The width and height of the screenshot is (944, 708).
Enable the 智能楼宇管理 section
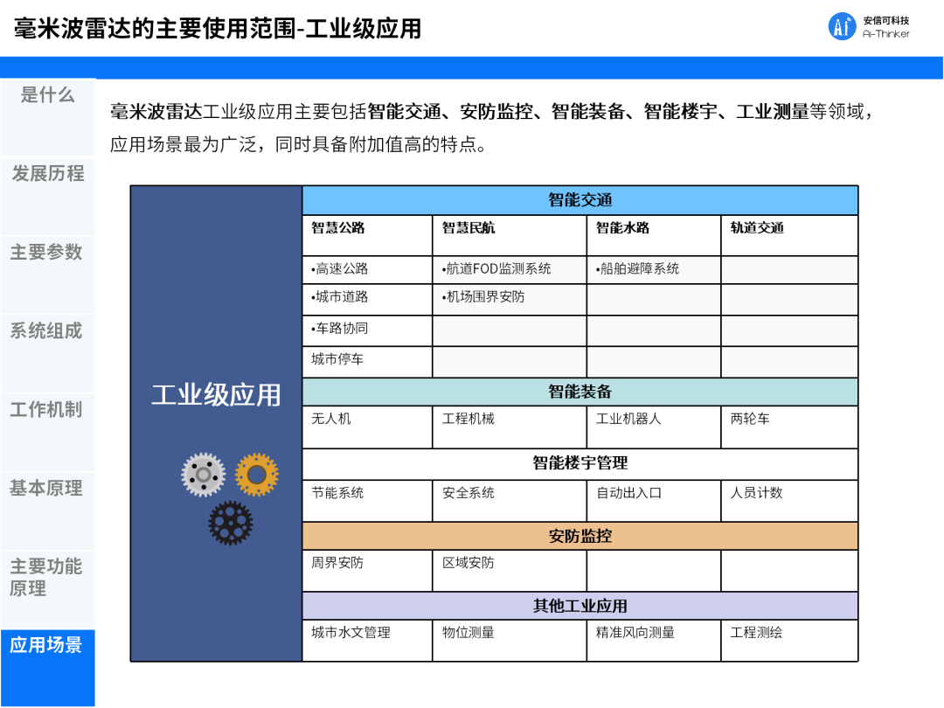click(x=580, y=464)
